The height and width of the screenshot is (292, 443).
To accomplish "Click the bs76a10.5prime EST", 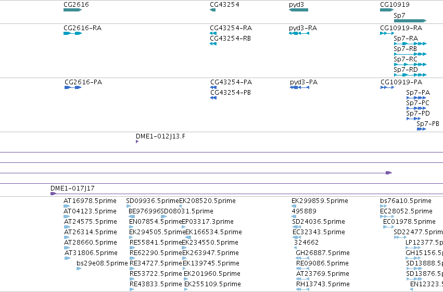I will [382, 206].
